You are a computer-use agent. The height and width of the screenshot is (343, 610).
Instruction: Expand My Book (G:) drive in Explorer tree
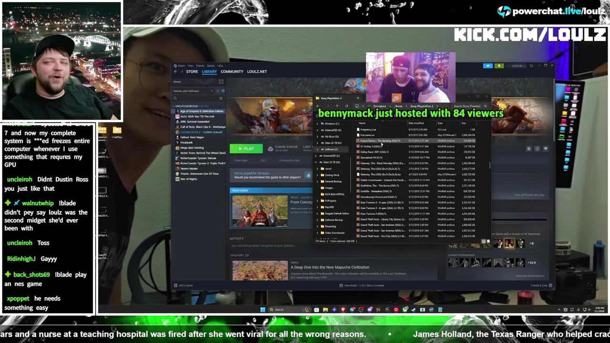coord(317,136)
